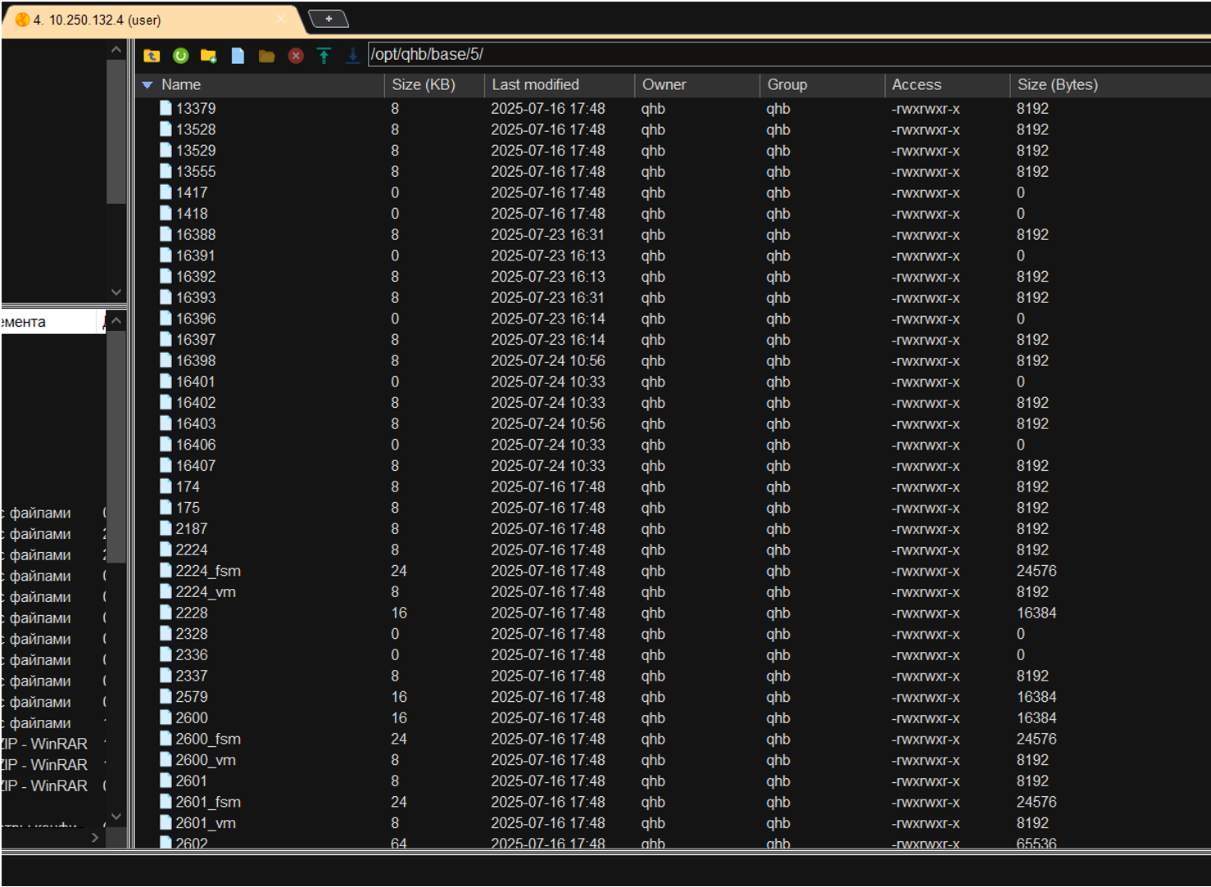Screen dimensions: 1211x887
Task: Download the selected file
Action: click(352, 55)
